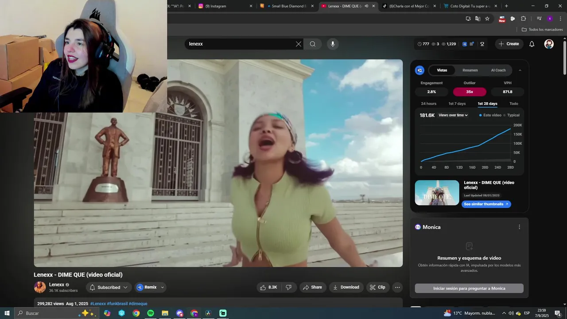Open File Explorer from the taskbar
Screen dimensions: 567x319
coord(165,313)
